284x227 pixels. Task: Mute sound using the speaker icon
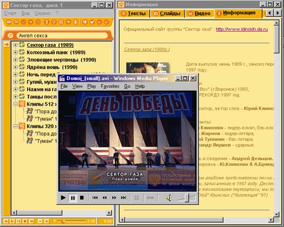point(169,198)
